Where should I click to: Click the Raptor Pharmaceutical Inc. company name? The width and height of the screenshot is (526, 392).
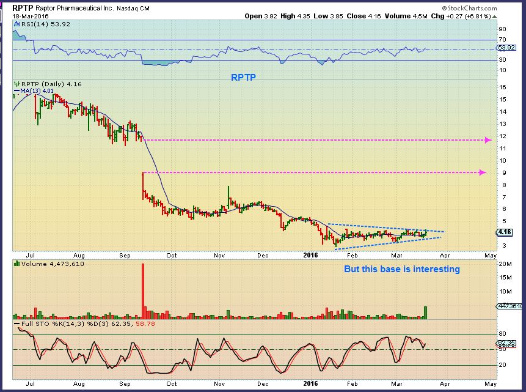pyautogui.click(x=75, y=9)
